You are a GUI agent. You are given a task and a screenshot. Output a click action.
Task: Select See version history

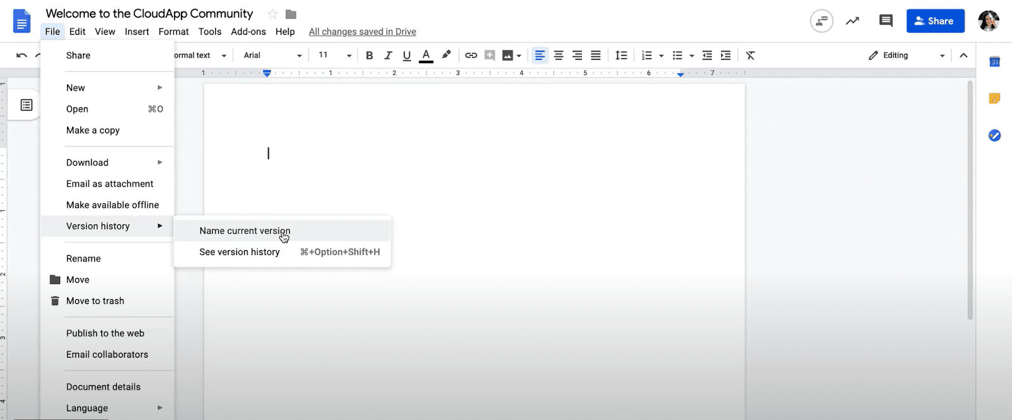coord(283,252)
